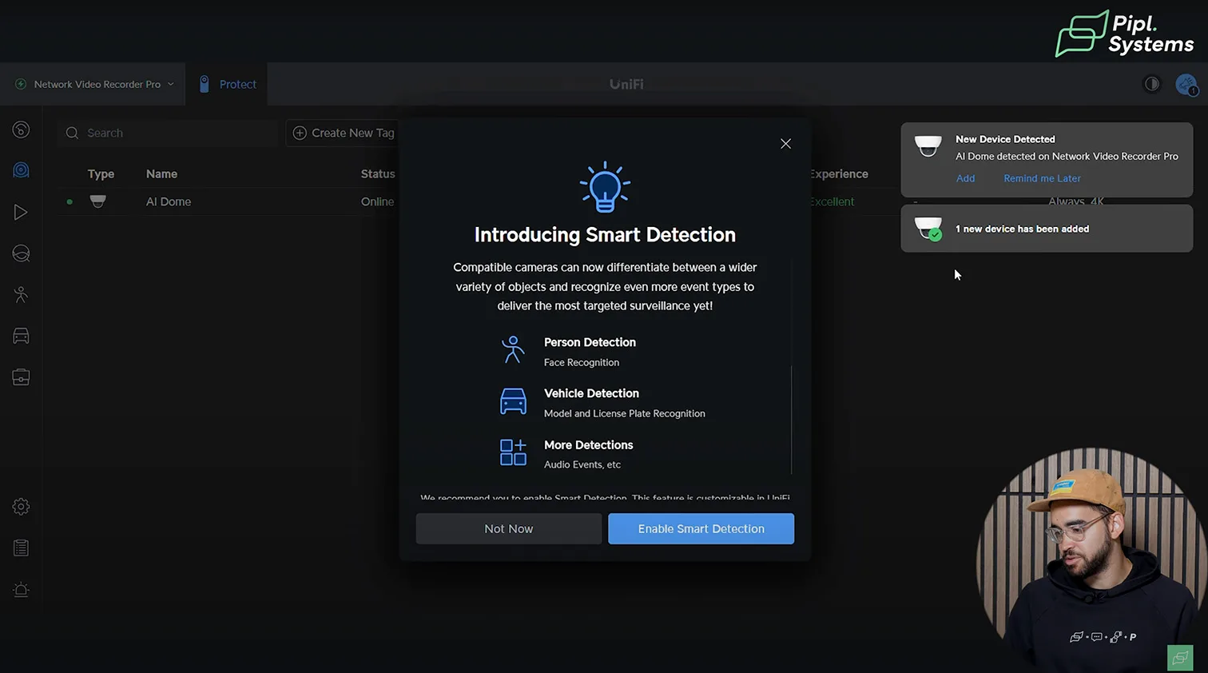The image size is (1208, 673).
Task: Click the vehicle detections sidebar icon
Action: (x=21, y=336)
